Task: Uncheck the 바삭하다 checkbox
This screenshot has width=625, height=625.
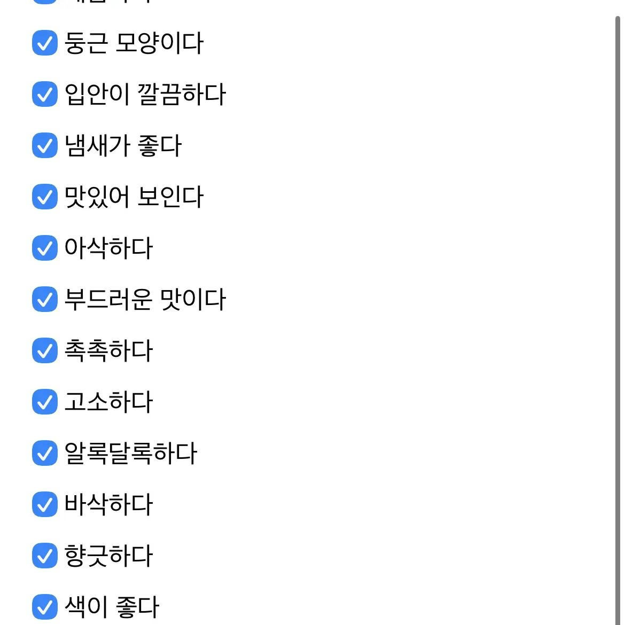Action: coord(44,504)
